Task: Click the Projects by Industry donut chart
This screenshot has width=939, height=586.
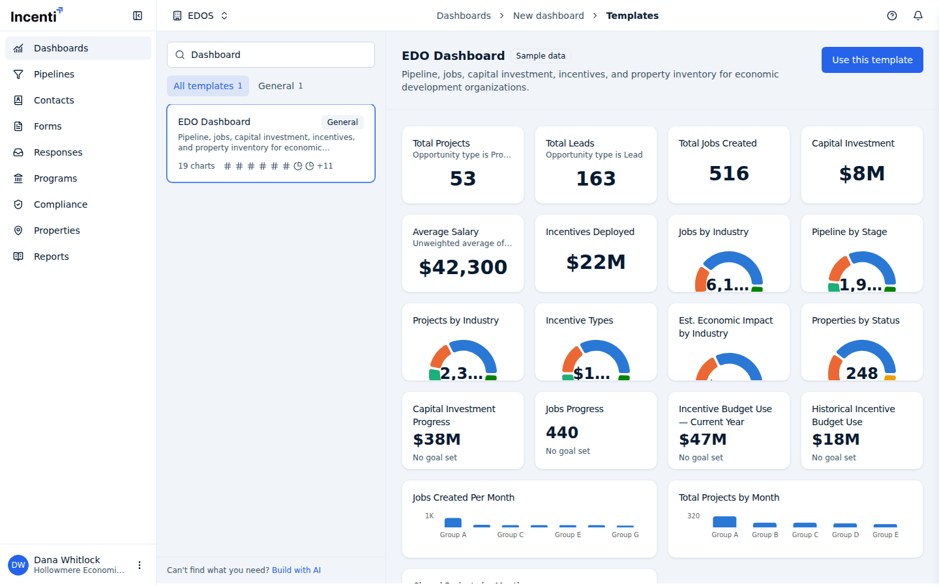Action: tap(463, 359)
